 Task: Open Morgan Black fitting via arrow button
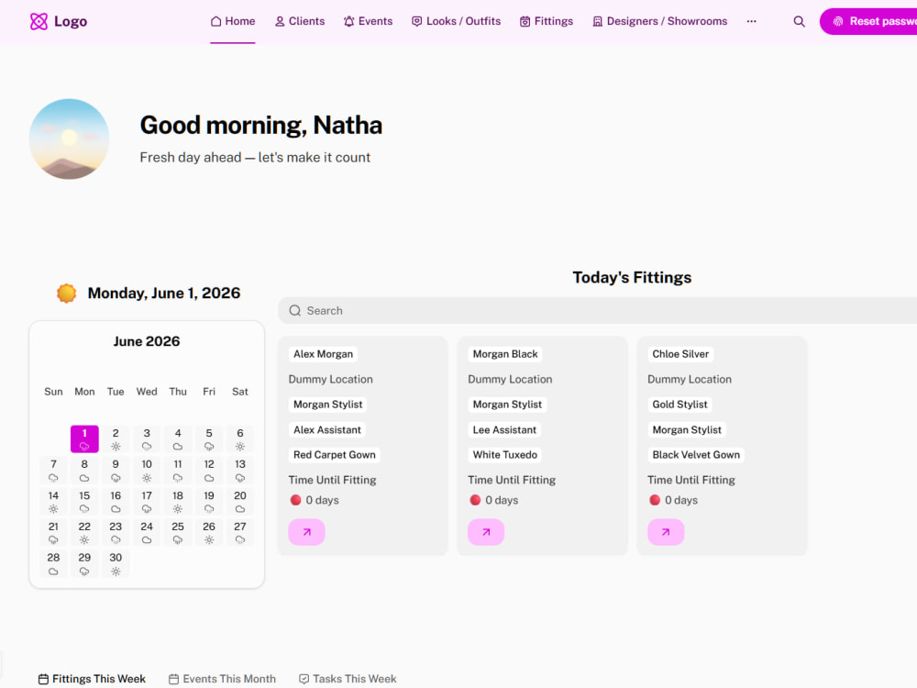coord(486,532)
